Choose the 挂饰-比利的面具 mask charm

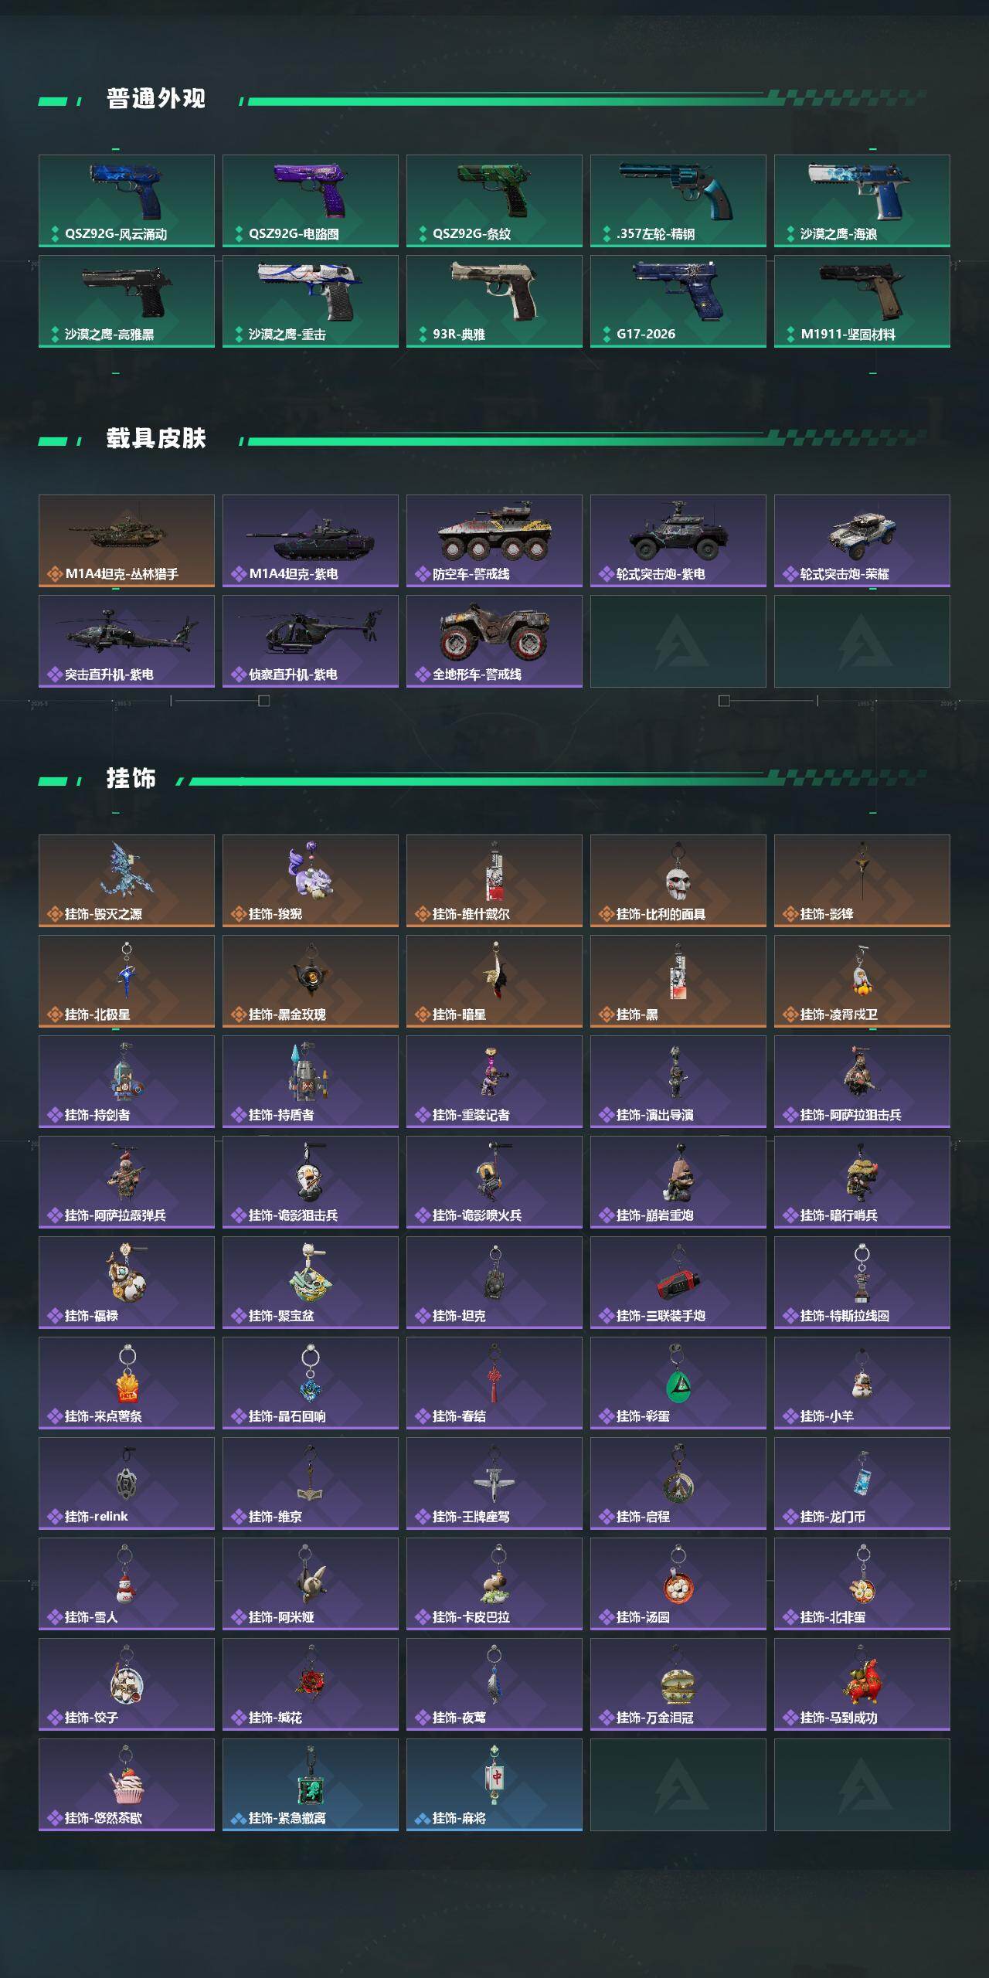[678, 881]
